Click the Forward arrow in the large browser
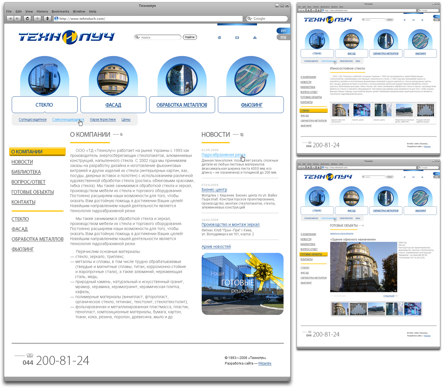Screen dimensions: 445x388 [17, 18]
